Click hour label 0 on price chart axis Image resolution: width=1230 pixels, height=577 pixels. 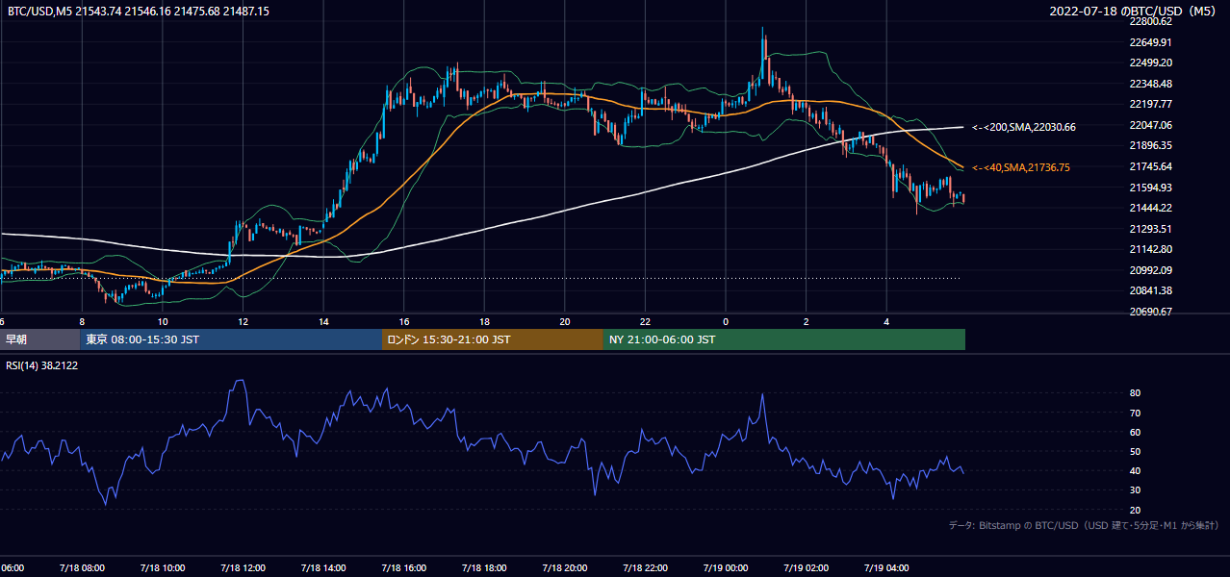tap(726, 321)
